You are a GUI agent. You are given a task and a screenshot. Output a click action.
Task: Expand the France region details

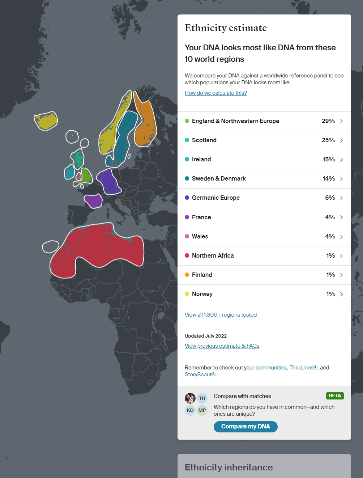[341, 217]
